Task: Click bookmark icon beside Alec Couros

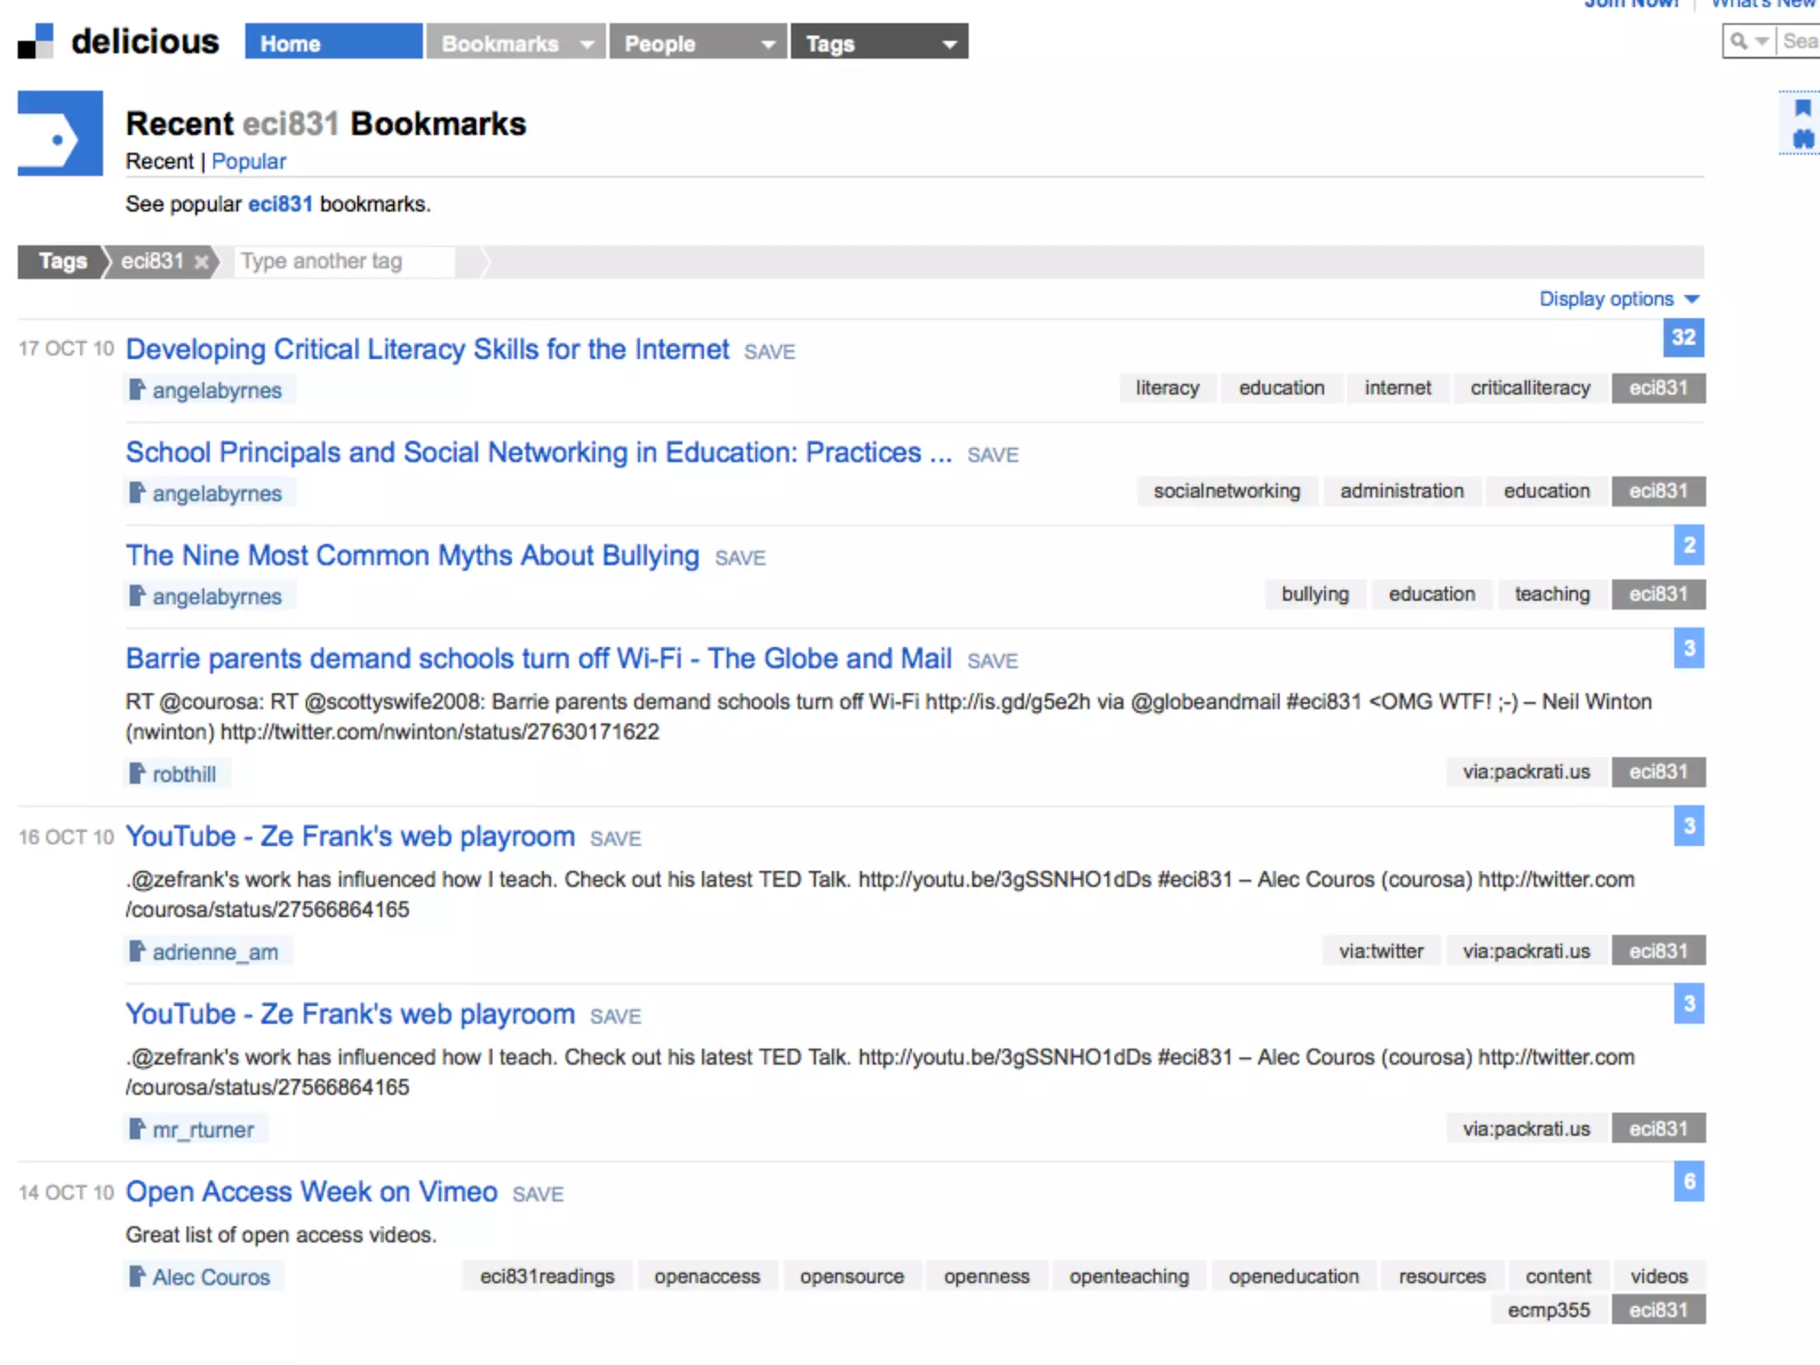Action: point(136,1276)
